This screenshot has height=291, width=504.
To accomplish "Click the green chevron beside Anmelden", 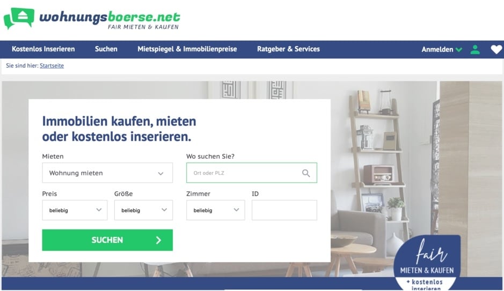I will point(459,50).
